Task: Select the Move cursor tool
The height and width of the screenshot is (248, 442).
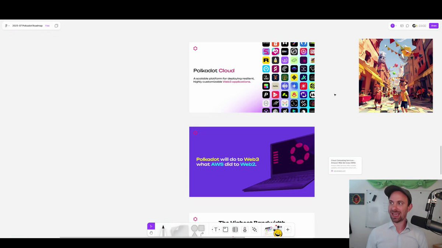Action: tap(151, 226)
